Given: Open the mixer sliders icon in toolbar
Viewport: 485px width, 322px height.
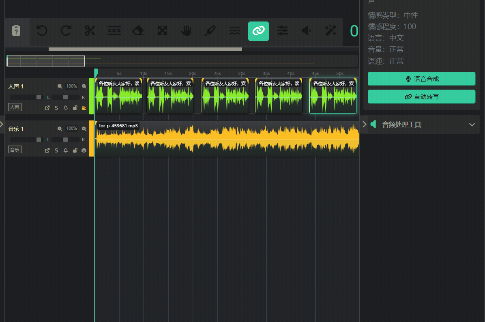Looking at the screenshot, I should click(282, 31).
